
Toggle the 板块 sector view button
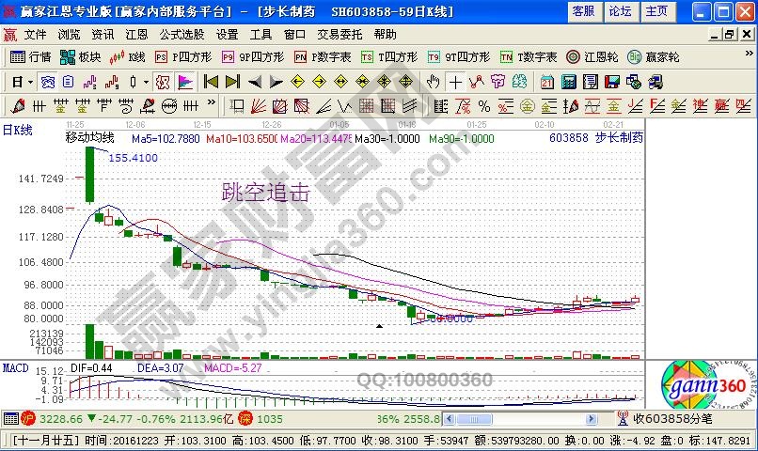(x=82, y=56)
